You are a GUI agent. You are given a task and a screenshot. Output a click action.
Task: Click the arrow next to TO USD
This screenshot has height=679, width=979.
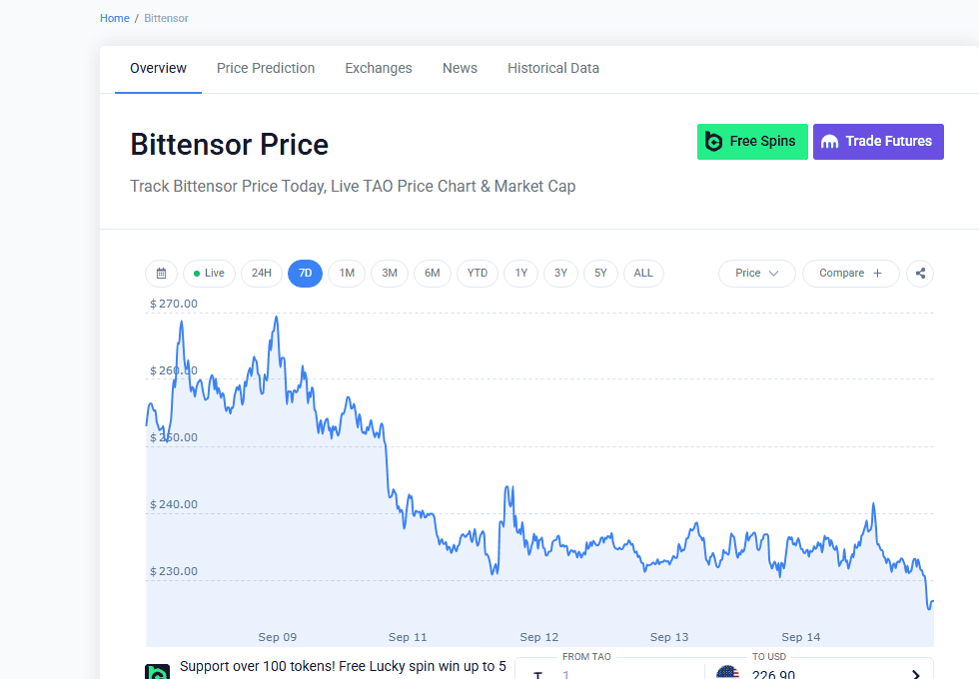coord(915,674)
